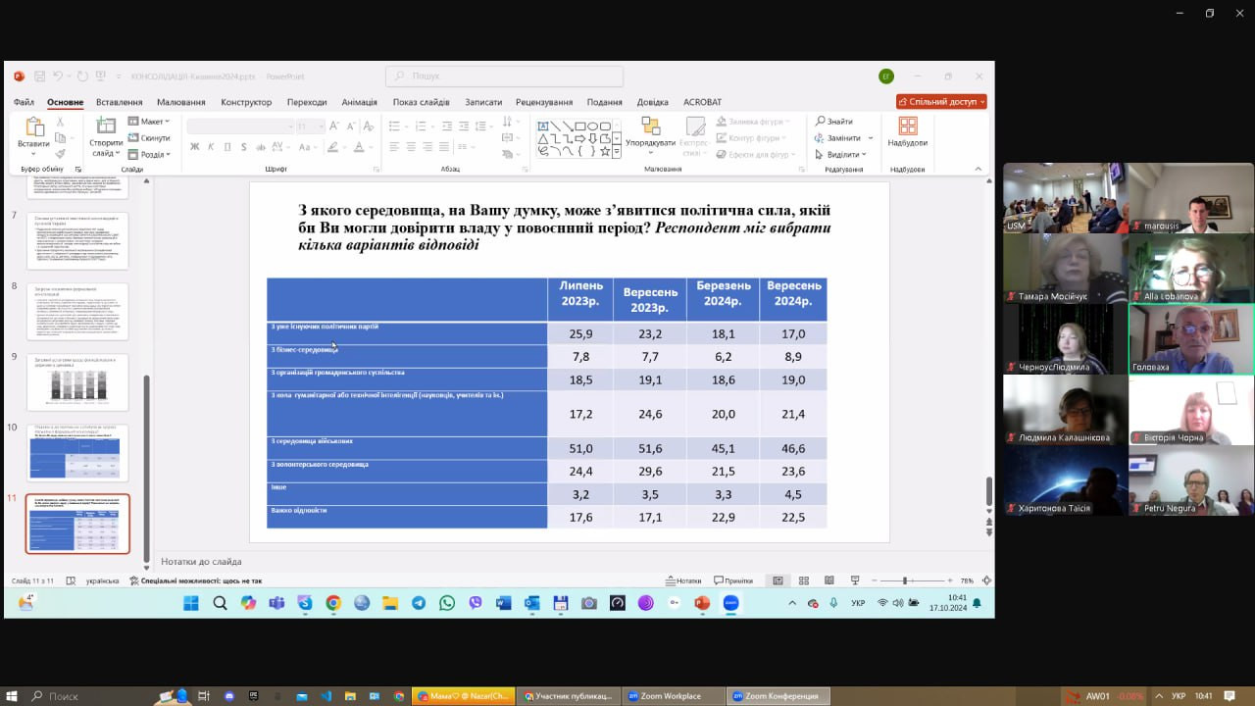
Task: Click the Paste (Вставити) clipboard icon
Action: point(33,128)
